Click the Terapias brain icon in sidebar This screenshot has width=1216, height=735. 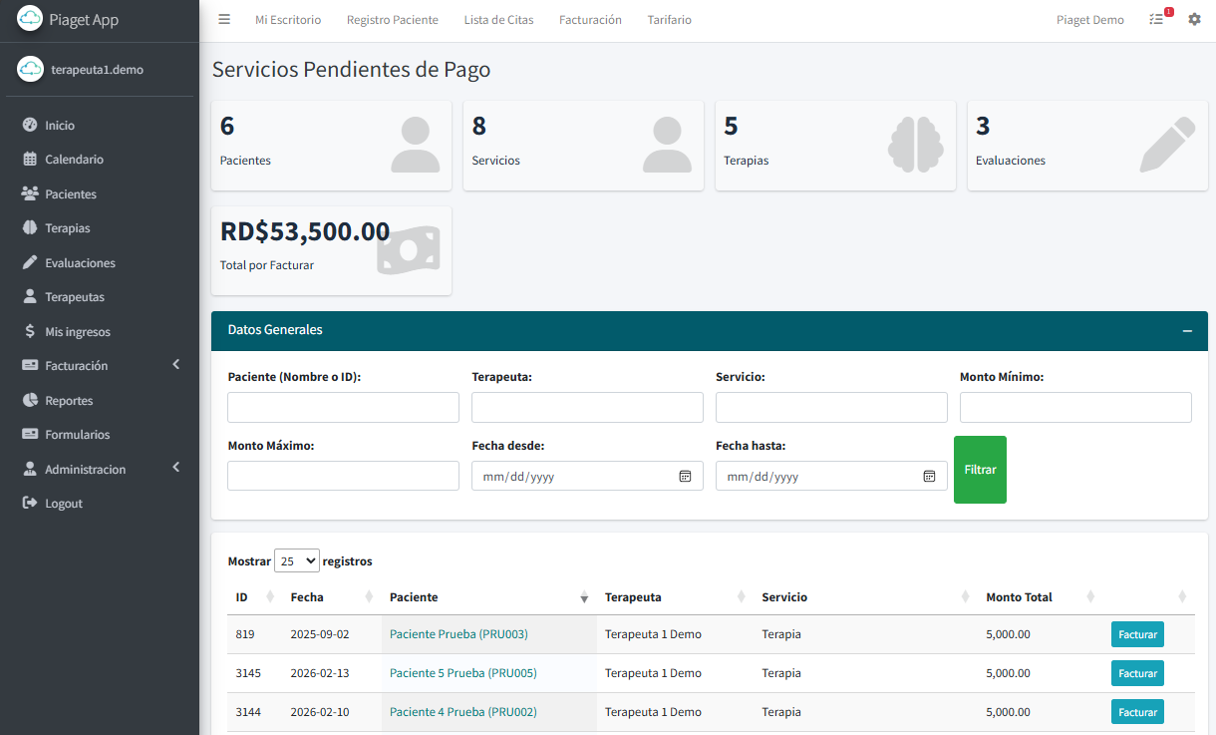point(30,228)
